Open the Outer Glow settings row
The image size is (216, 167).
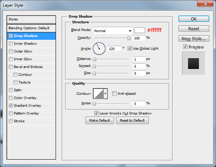[31, 51]
